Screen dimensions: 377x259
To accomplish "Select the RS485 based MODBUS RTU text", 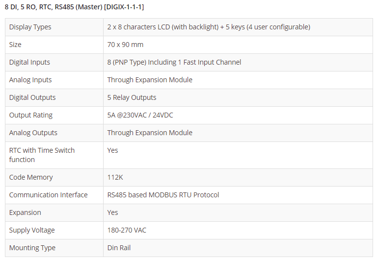I will click(x=163, y=195).
